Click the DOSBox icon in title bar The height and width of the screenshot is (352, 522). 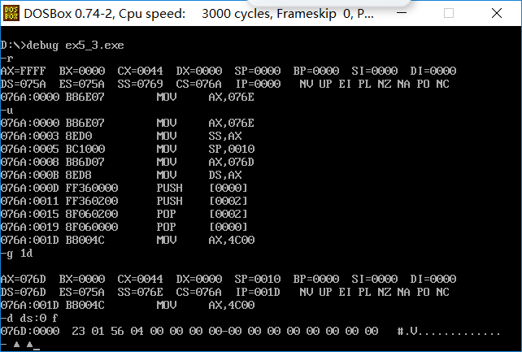coord(11,13)
